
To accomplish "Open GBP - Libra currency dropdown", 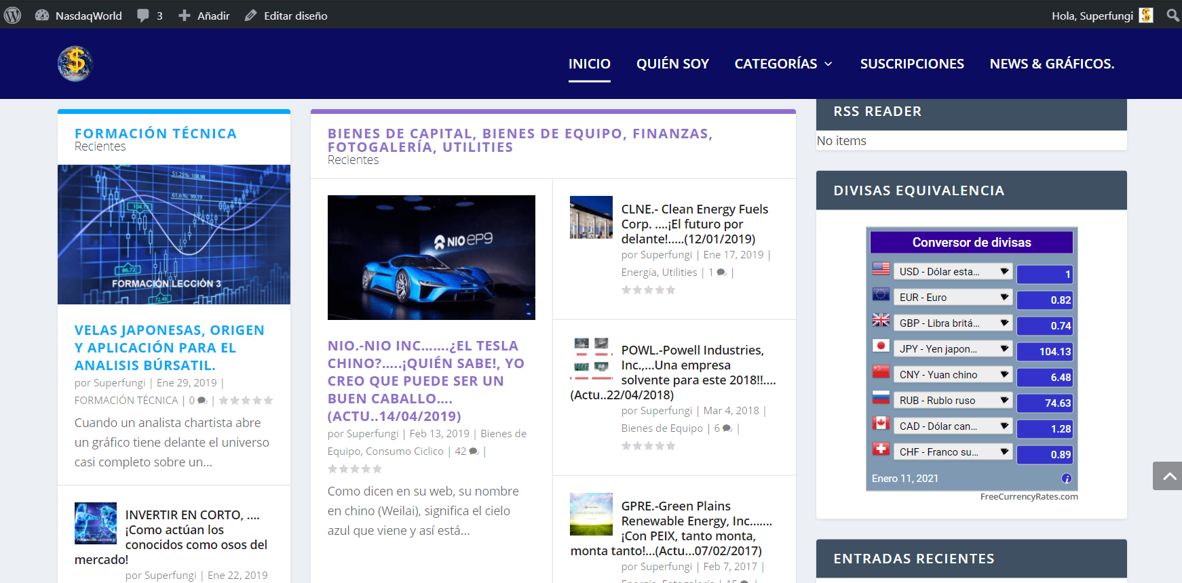I will pyautogui.click(x=953, y=323).
